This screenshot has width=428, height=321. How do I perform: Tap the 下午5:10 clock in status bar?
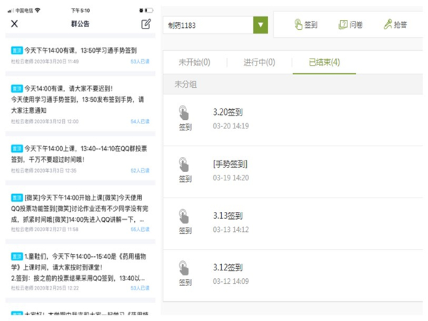pyautogui.click(x=80, y=11)
